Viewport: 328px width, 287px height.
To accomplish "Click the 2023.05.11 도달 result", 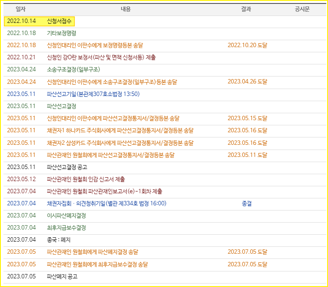I will point(248,155).
